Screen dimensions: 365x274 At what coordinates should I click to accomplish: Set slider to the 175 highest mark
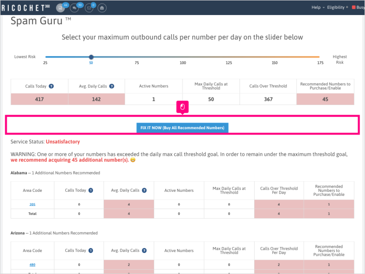(x=319, y=57)
